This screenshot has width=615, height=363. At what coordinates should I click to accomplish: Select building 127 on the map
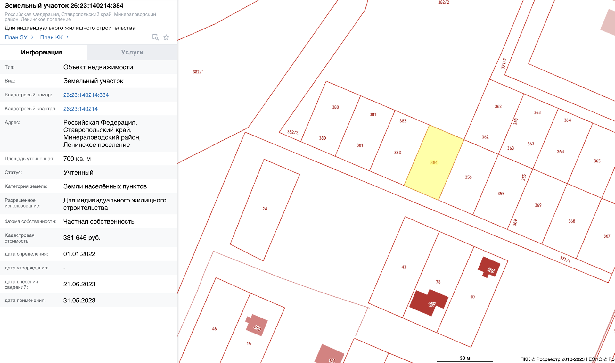click(x=428, y=302)
